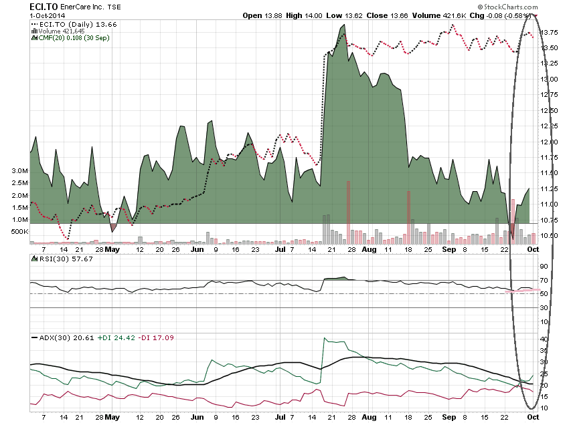The image size is (569, 423).
Task: Click the Chg -0.08 (-0.58%) value
Action: coord(500,15)
